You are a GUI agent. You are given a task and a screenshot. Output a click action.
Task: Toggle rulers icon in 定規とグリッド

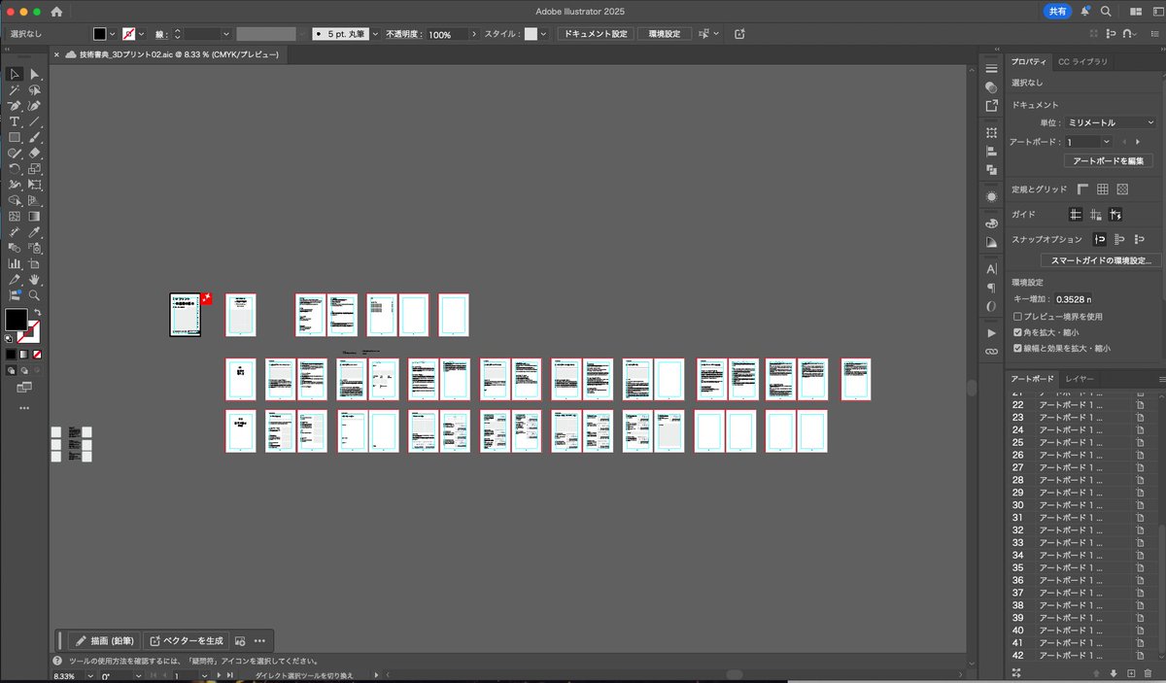(1082, 189)
